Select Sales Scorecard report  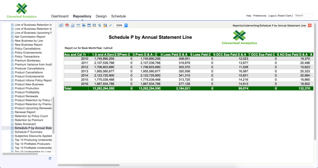(x=25, y=124)
